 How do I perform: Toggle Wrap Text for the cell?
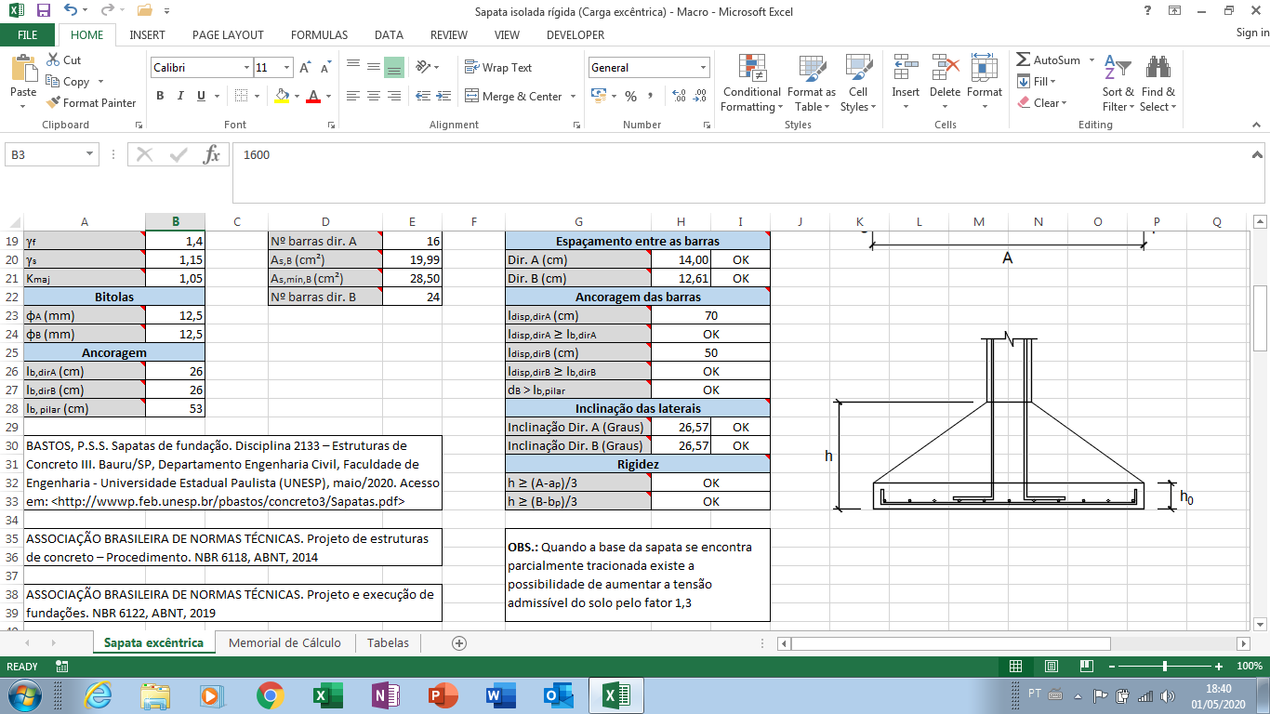coord(498,68)
